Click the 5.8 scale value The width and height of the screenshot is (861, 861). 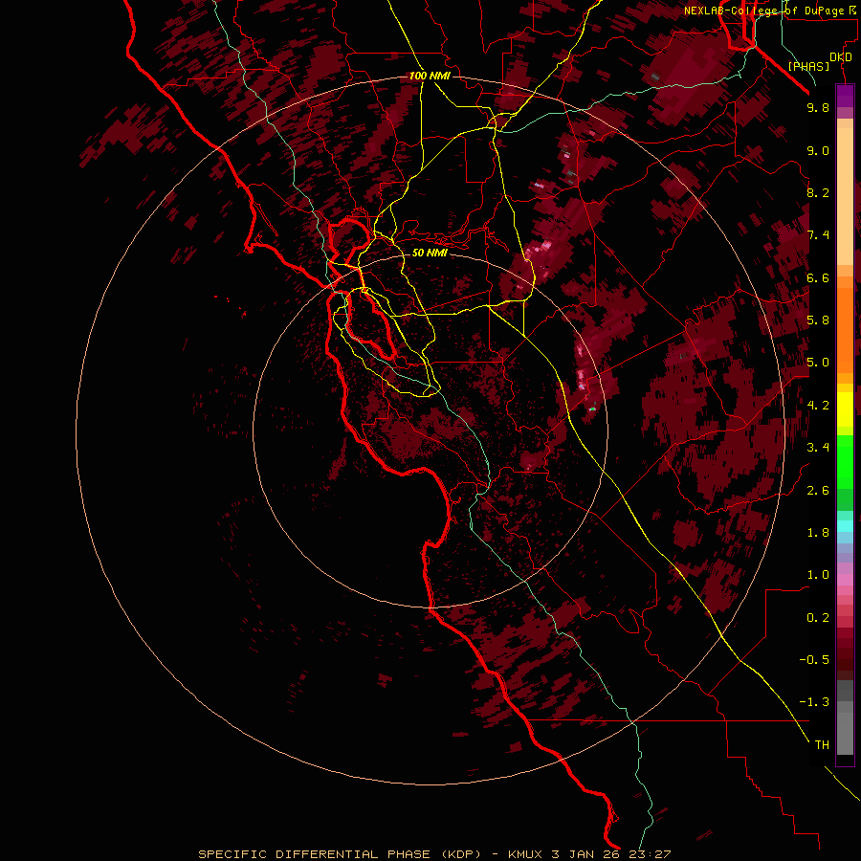tap(818, 320)
